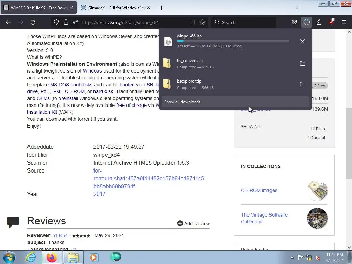Open CD-ROM Images collection link

point(259,190)
